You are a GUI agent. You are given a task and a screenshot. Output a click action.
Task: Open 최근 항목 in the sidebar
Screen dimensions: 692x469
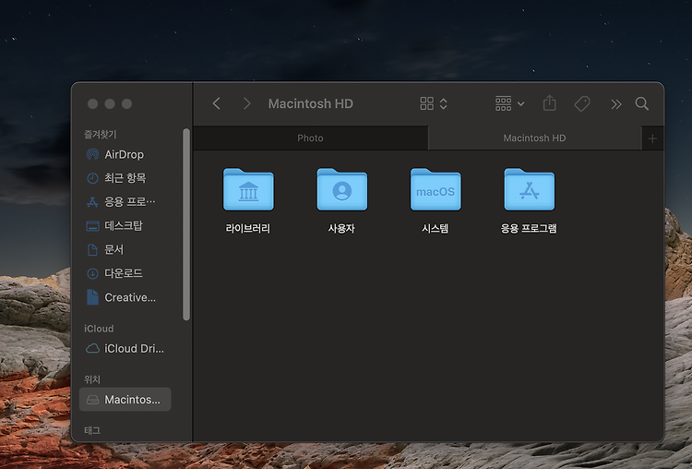(x=125, y=178)
